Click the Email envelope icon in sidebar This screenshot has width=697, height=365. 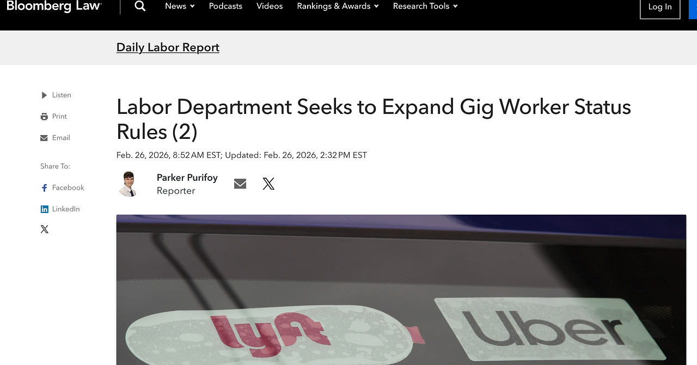[x=44, y=138]
